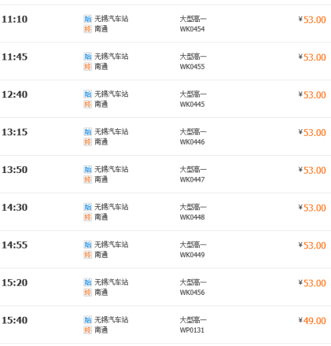This screenshot has width=331, height=346.
Task: Click 南通 destination in the 13:50 row
Action: click(x=101, y=180)
